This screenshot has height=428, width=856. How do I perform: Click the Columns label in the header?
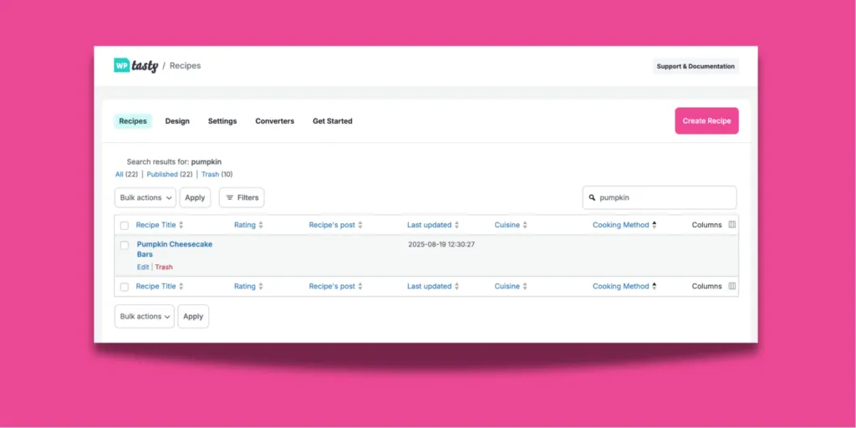[x=707, y=225]
